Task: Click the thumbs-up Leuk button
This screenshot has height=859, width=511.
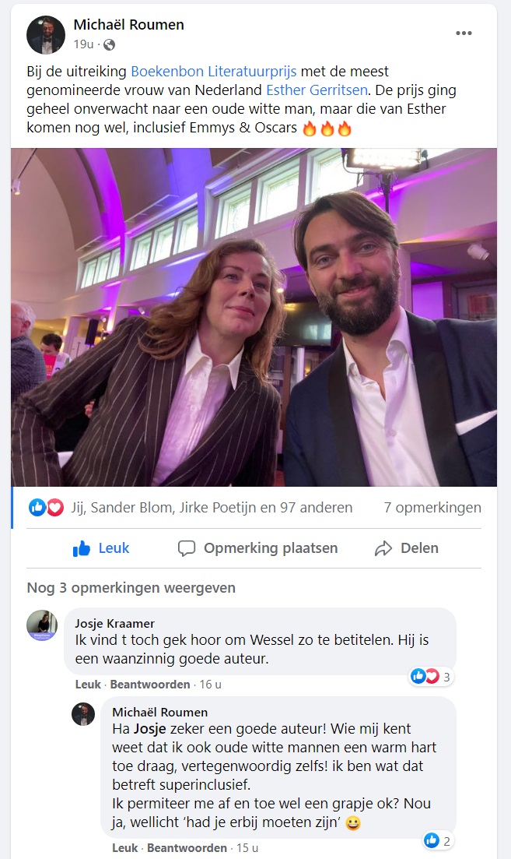Action: tap(92, 548)
